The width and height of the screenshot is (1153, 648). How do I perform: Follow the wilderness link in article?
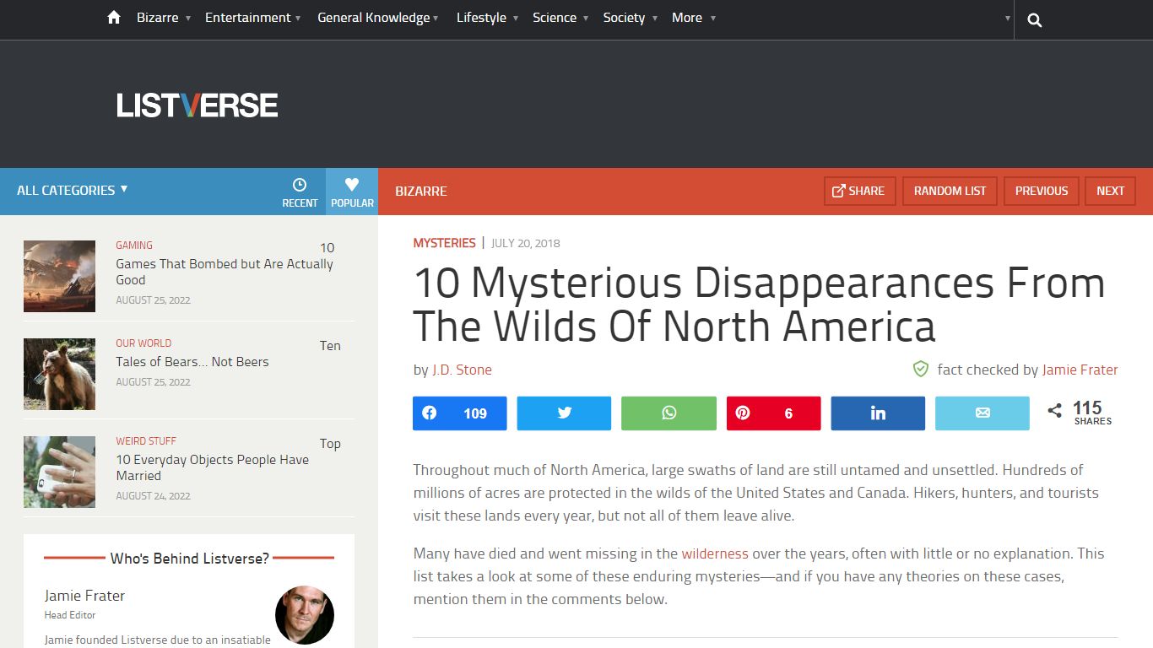715,553
